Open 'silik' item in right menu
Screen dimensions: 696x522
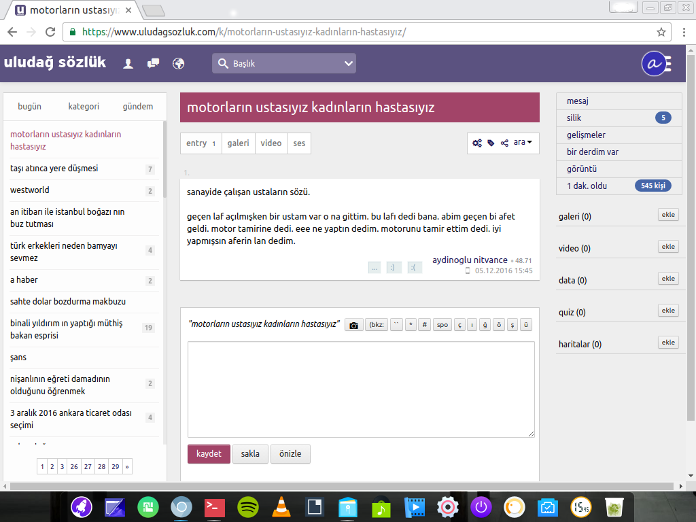619,118
